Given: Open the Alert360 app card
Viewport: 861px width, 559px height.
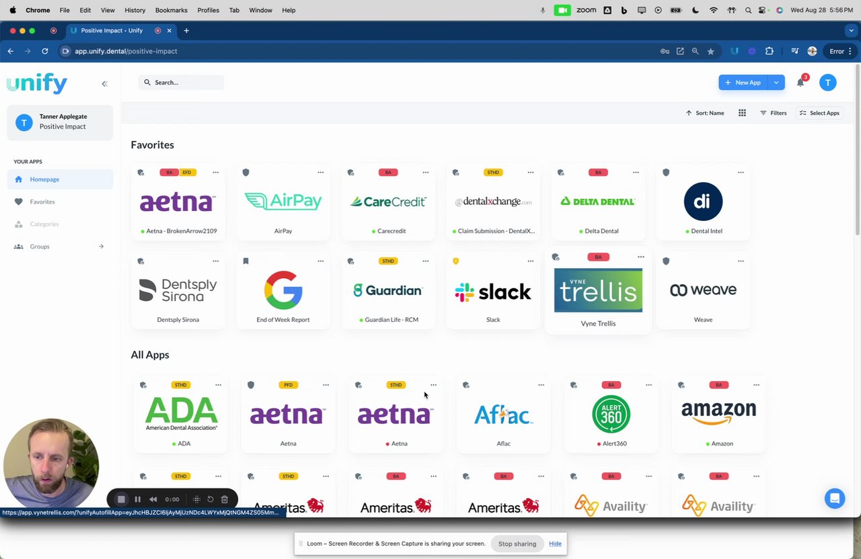Looking at the screenshot, I should coord(611,414).
